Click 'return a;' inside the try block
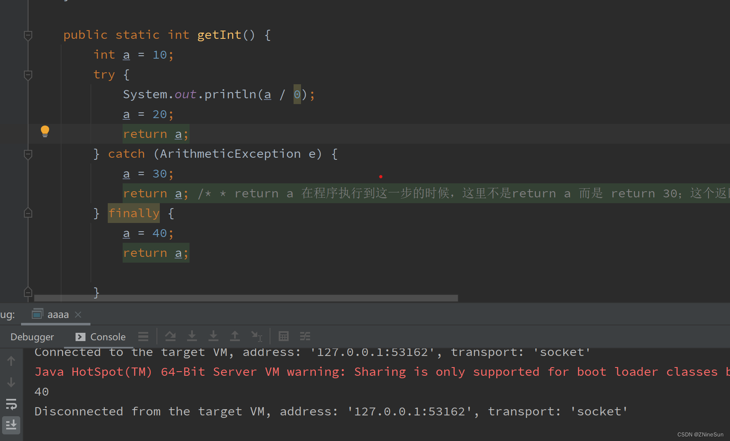730x441 pixels. coord(156,134)
